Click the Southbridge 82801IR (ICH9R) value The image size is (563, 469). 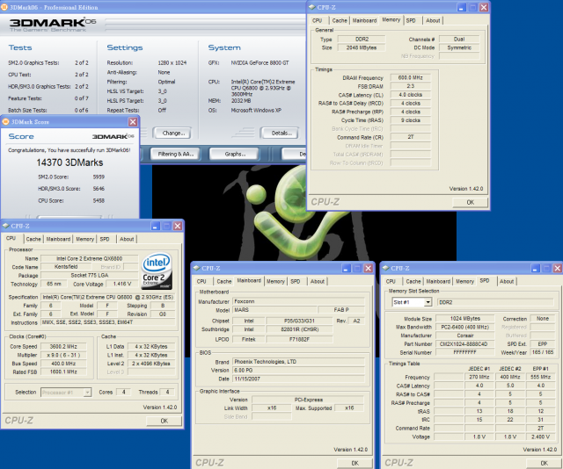point(299,329)
